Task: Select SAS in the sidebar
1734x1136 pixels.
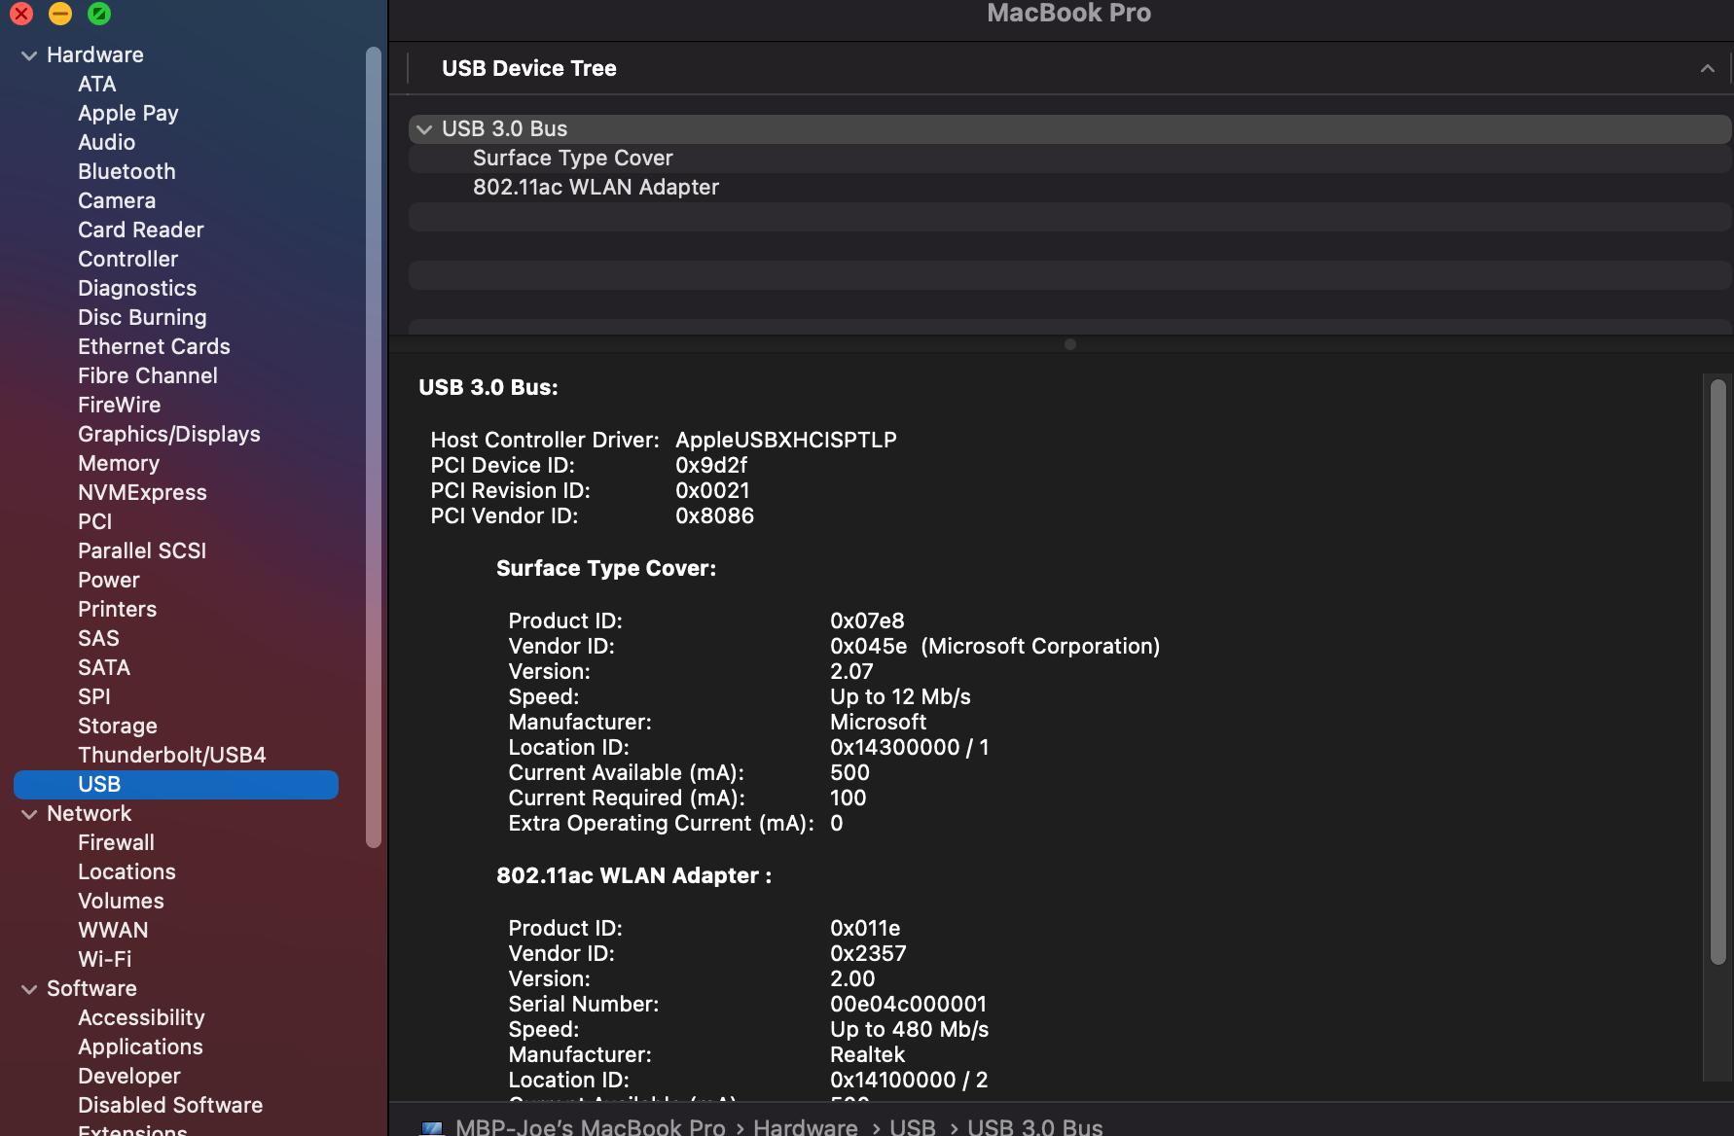Action: pyautogui.click(x=98, y=638)
